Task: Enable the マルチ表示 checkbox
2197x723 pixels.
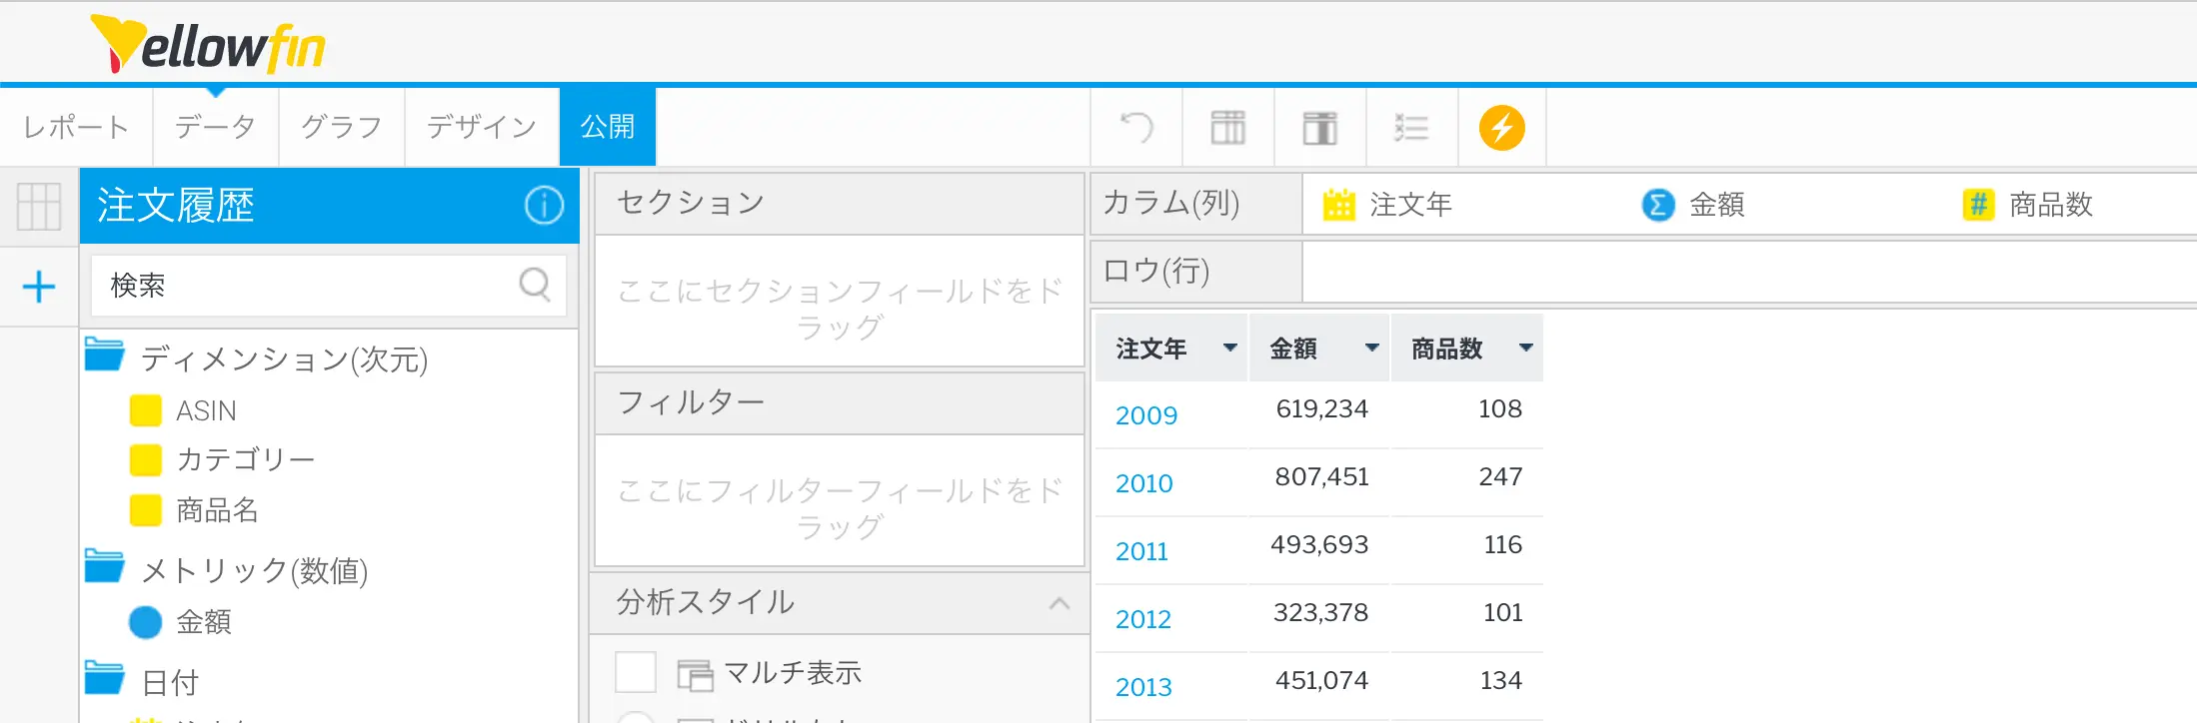Action: 636,673
